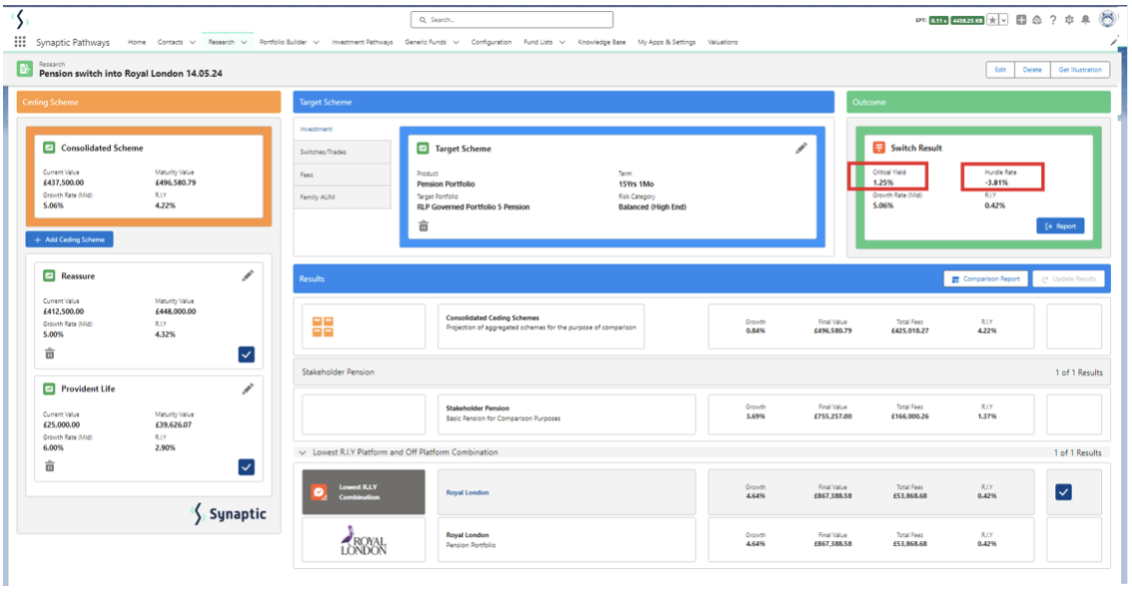The height and width of the screenshot is (594, 1132).
Task: Delete the Reassure scheme using its trash icon
Action: [50, 353]
